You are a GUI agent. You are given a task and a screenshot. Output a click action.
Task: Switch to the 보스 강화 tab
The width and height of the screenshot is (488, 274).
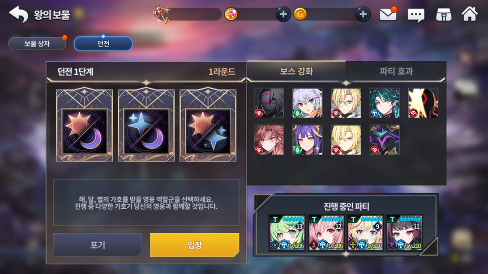point(296,71)
